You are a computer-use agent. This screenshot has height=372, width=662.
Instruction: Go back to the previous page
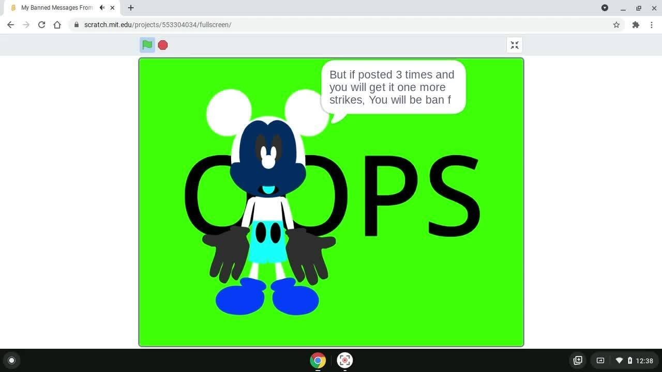click(10, 25)
